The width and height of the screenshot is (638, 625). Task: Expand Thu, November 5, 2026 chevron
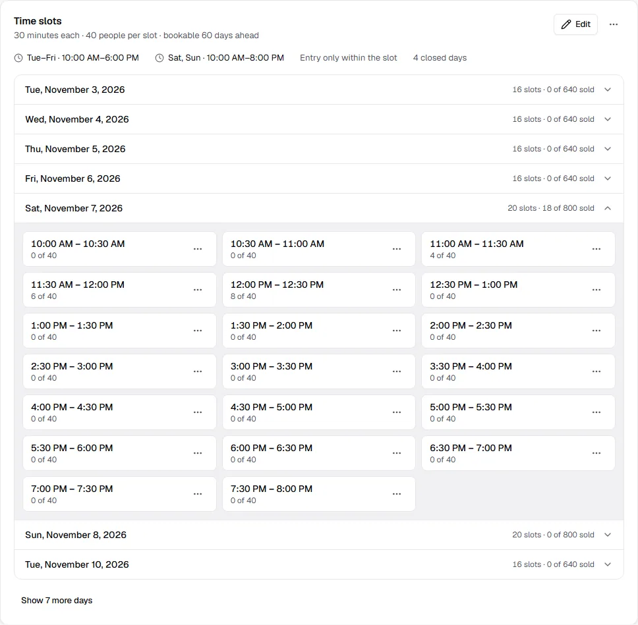pos(608,149)
